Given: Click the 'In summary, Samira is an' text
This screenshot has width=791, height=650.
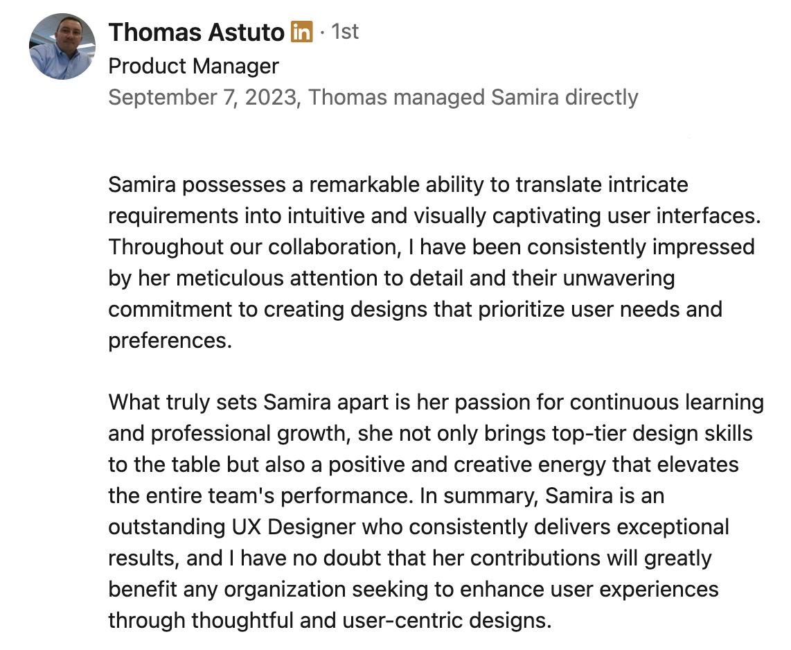Looking at the screenshot, I should coord(542,496).
